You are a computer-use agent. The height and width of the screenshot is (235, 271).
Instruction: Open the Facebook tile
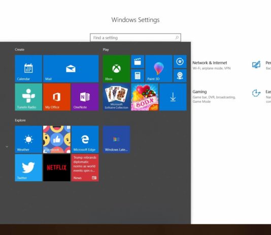57,139
